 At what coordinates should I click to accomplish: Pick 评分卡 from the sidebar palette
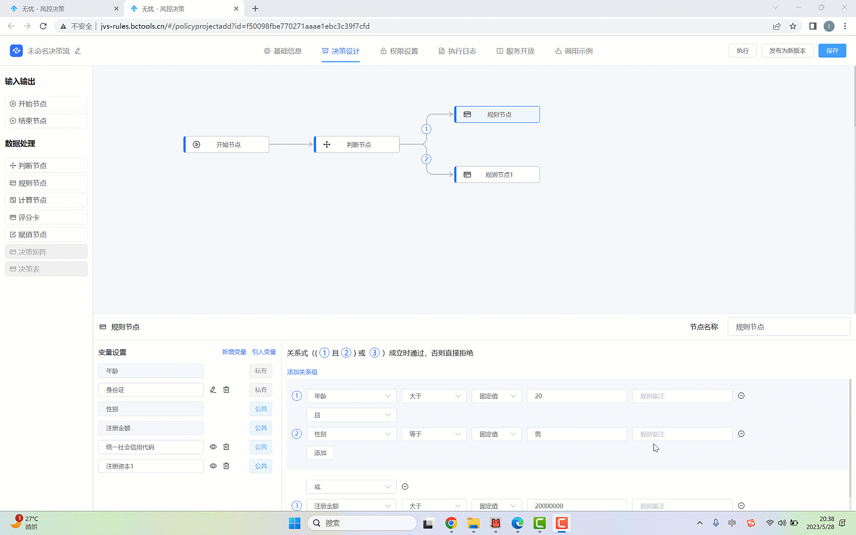pos(46,217)
